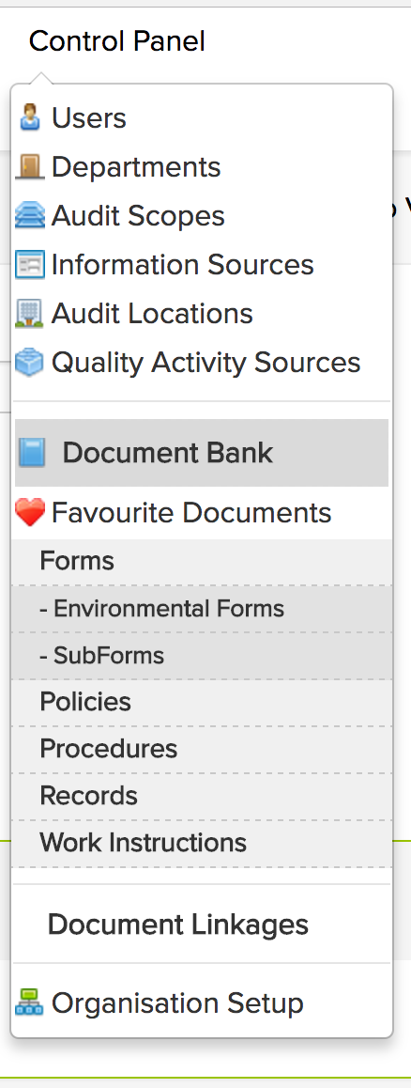411x1088 pixels.
Task: Click the Audit Scopes stacked layers icon
Action: click(30, 216)
